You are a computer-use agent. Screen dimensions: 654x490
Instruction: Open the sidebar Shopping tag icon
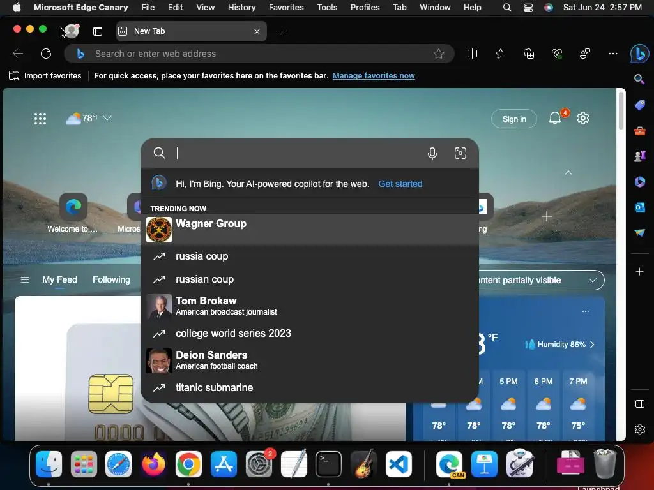pyautogui.click(x=640, y=105)
